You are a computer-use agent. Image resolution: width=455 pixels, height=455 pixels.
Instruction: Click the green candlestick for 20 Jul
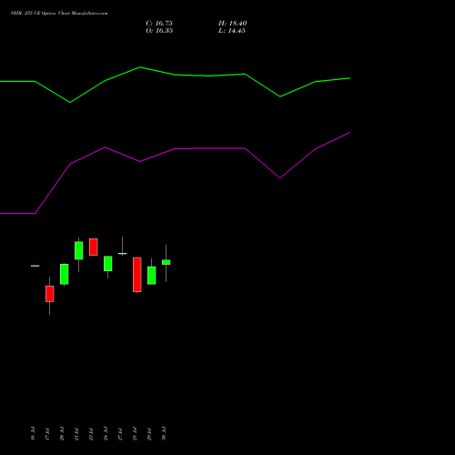(x=65, y=274)
